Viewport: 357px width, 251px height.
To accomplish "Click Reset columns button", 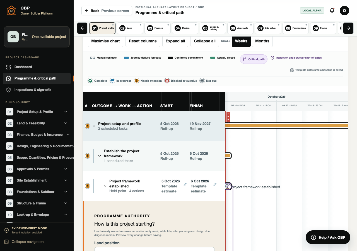I will point(143,41).
